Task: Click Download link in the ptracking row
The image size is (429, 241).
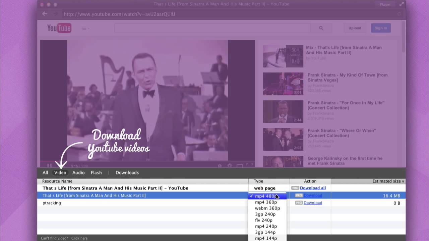Action: [x=313, y=203]
